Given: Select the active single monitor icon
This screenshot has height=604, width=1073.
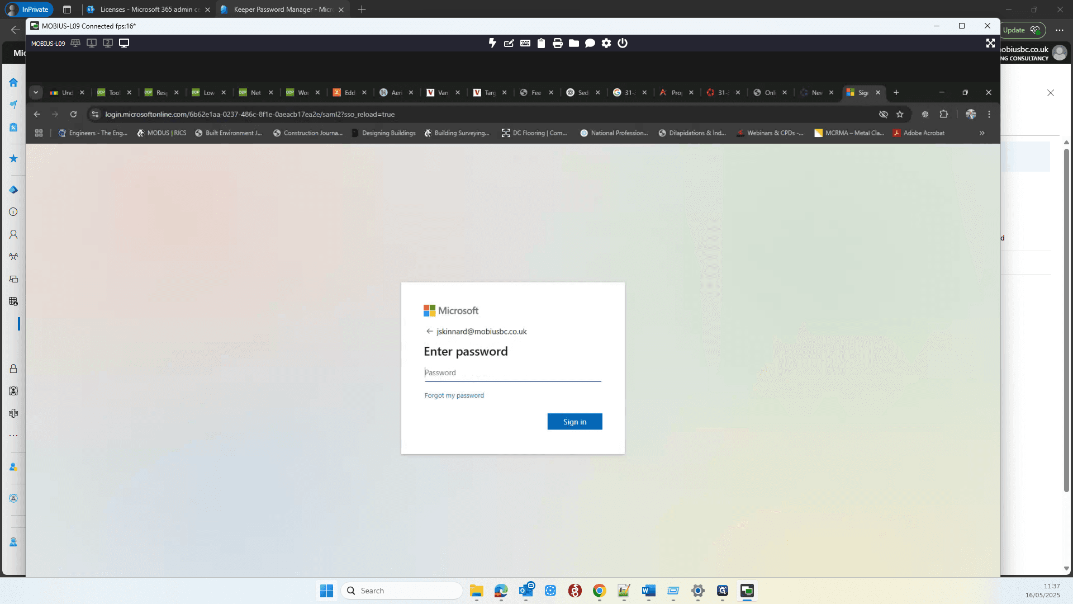Looking at the screenshot, I should click(x=124, y=43).
